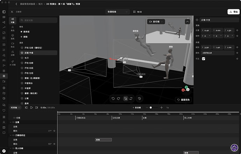Image resolution: width=241 pixels, height=154 pixels.
Task: Add keyframe for 旋转 rotation row
Action: click(237, 36)
